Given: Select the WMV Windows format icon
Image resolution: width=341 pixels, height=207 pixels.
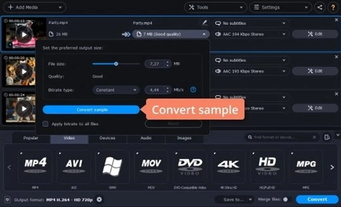Looking at the screenshot, I should pos(112,167).
